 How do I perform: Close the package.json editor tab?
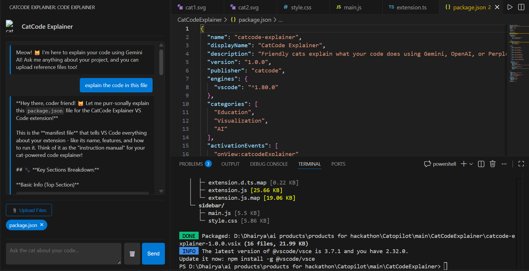(497, 7)
